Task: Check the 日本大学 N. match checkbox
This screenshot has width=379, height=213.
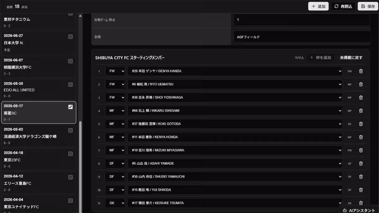Action: [x=70, y=37]
